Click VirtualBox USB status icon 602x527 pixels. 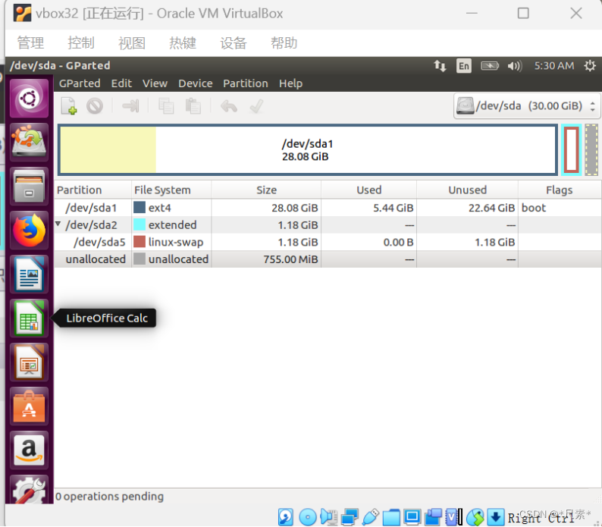tap(371, 517)
